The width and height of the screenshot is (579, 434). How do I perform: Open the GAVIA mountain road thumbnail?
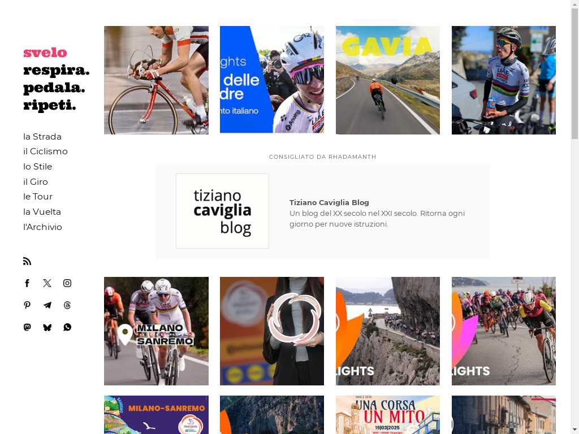388,80
